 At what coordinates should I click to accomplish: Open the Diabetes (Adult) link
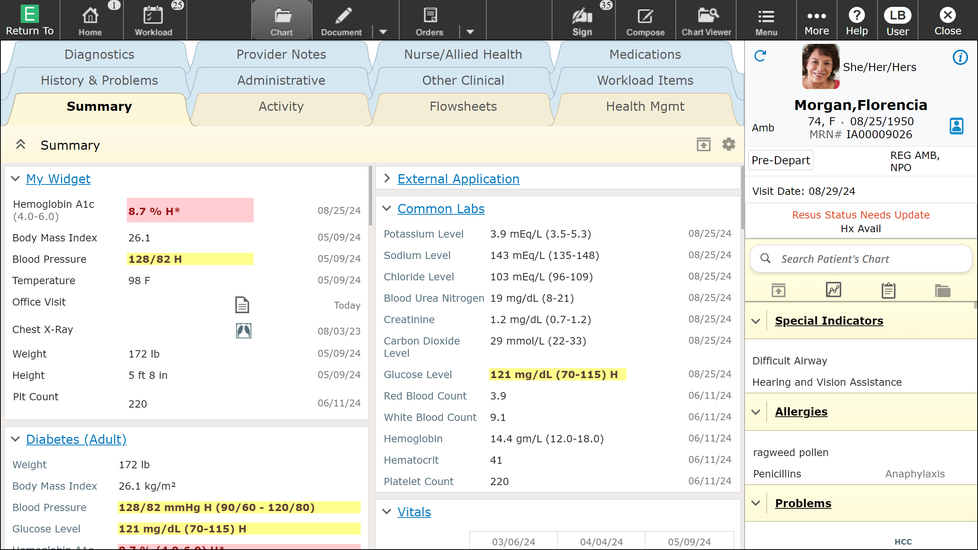76,439
